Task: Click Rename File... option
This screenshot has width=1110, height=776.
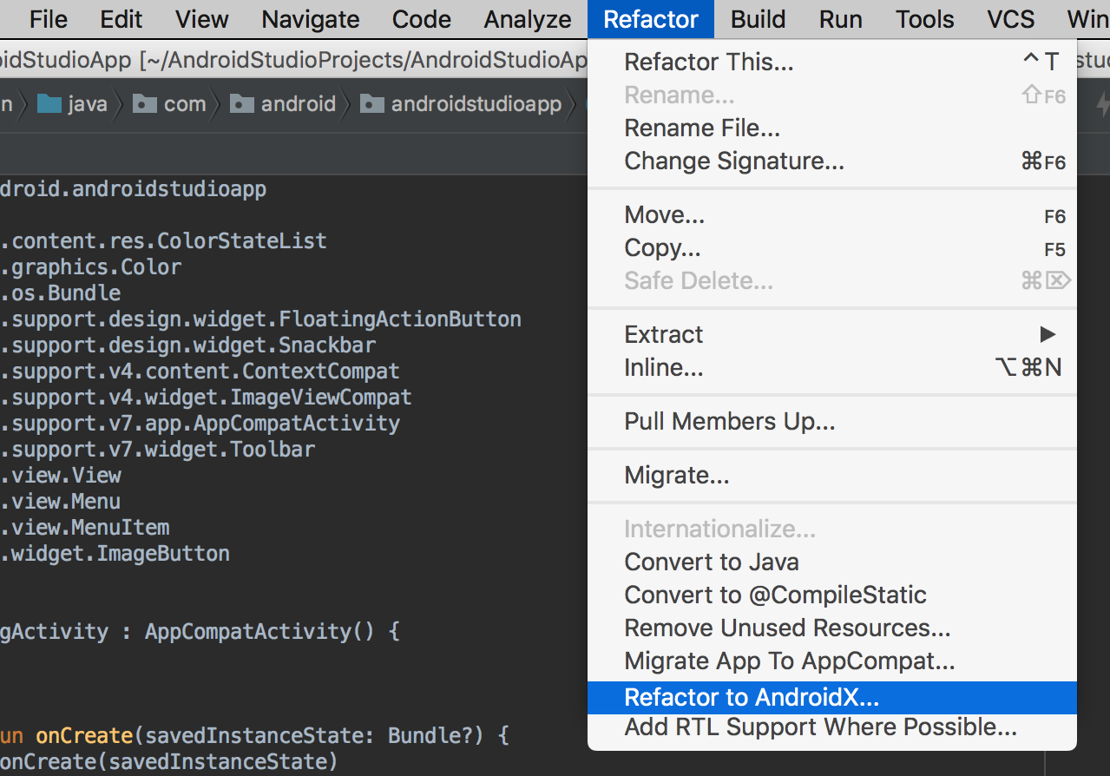Action: click(x=701, y=128)
